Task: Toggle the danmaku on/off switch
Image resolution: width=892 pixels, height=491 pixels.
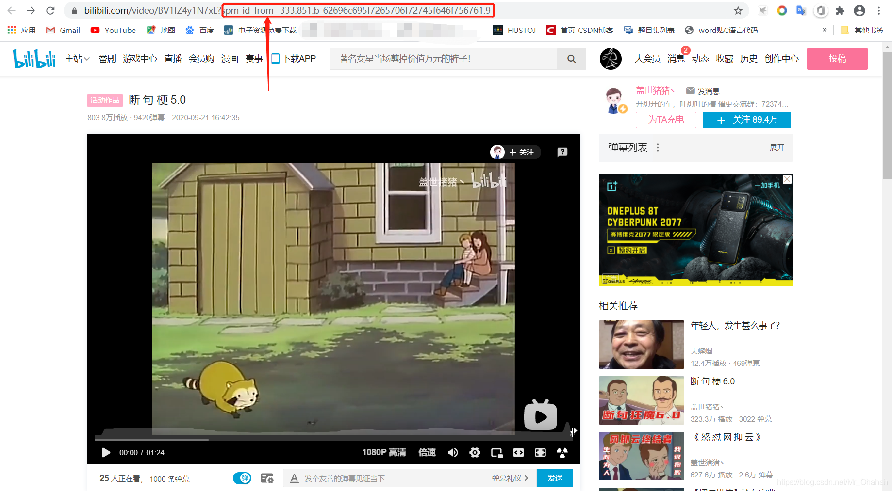Action: 242,478
